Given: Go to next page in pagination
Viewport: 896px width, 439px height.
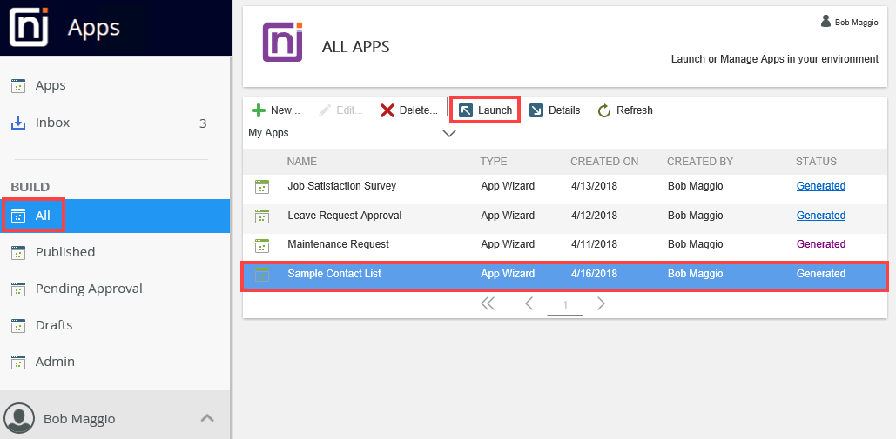Looking at the screenshot, I should coord(601,303).
